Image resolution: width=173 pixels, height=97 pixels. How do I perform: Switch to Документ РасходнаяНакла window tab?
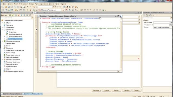(11, 94)
